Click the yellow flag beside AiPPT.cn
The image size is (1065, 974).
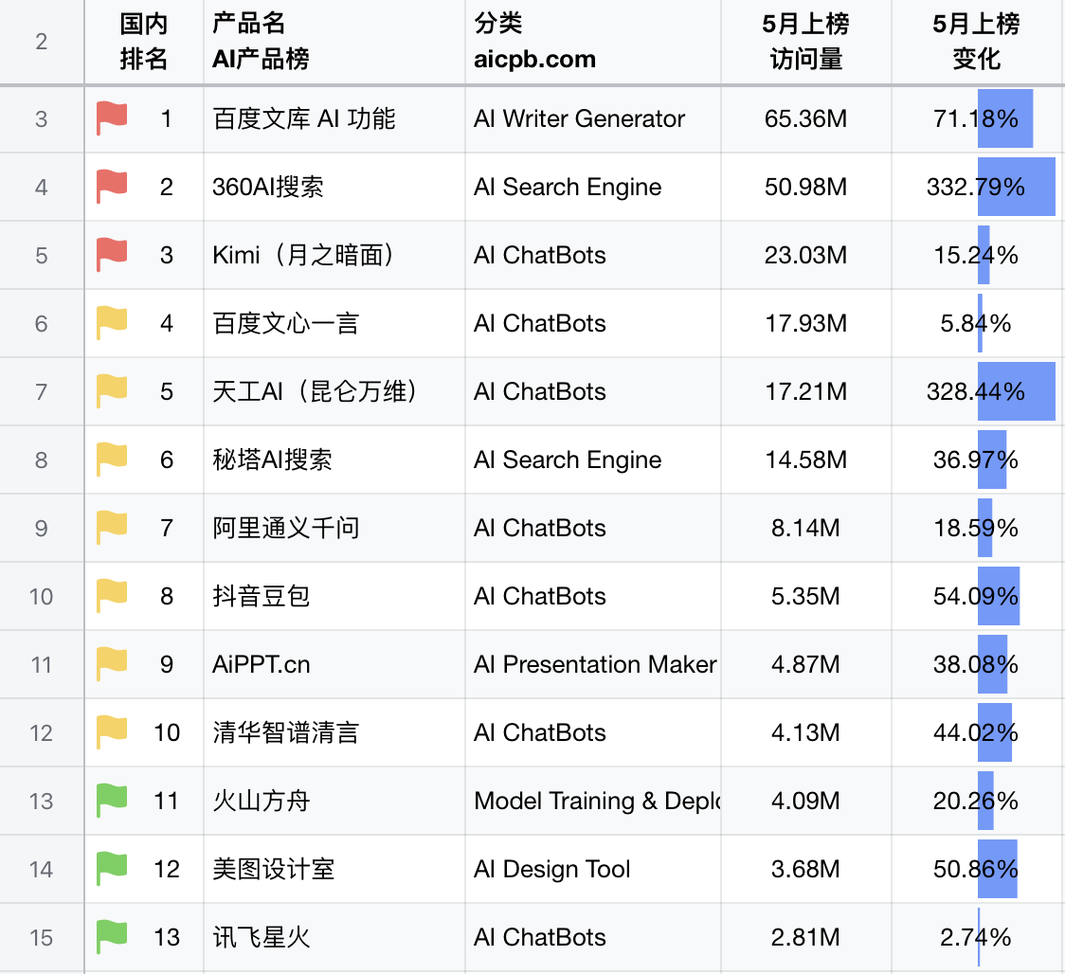tap(112, 664)
